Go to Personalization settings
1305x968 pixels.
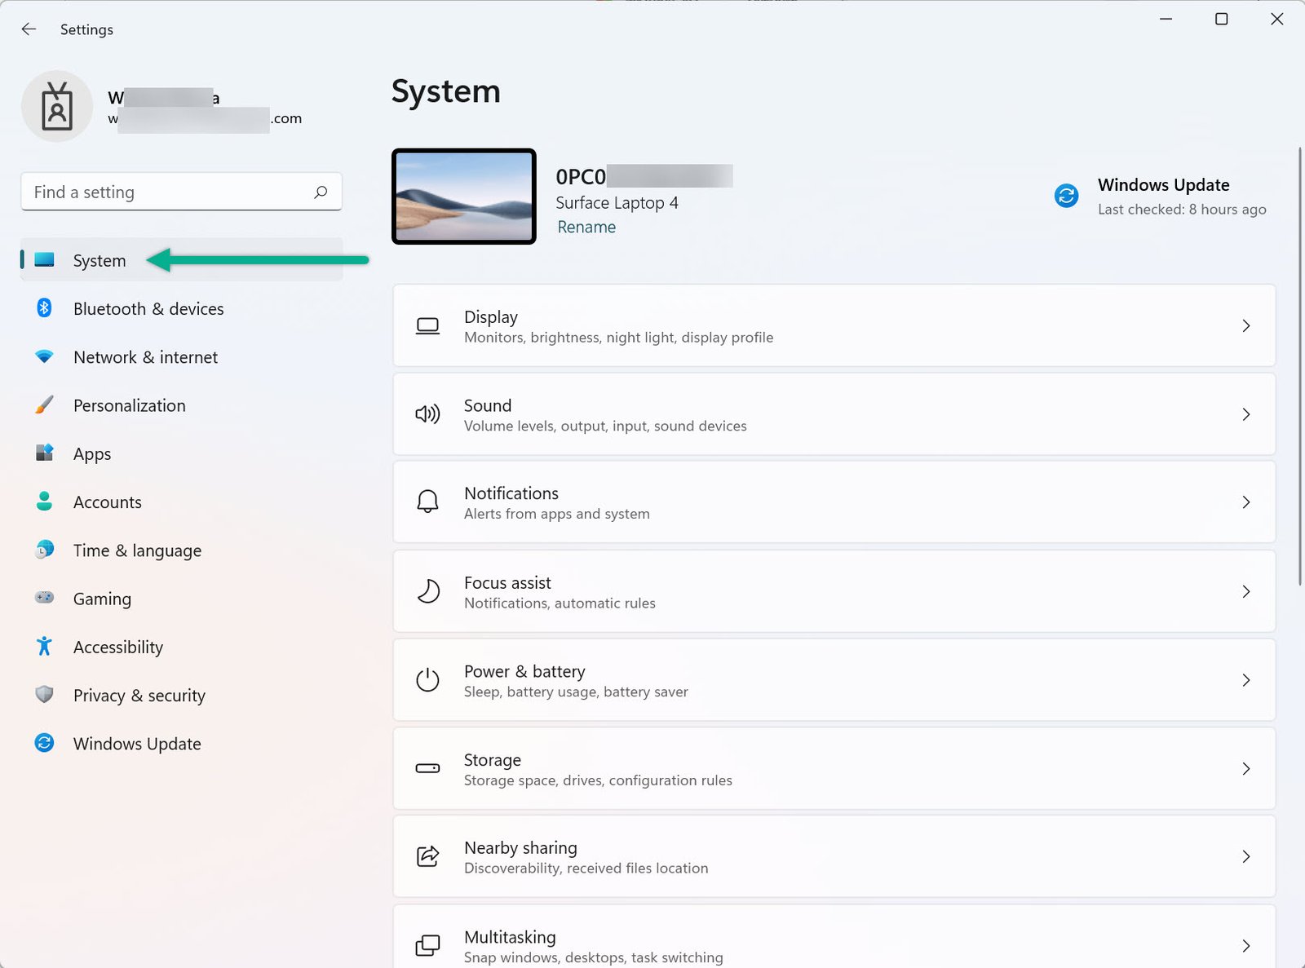click(x=181, y=404)
